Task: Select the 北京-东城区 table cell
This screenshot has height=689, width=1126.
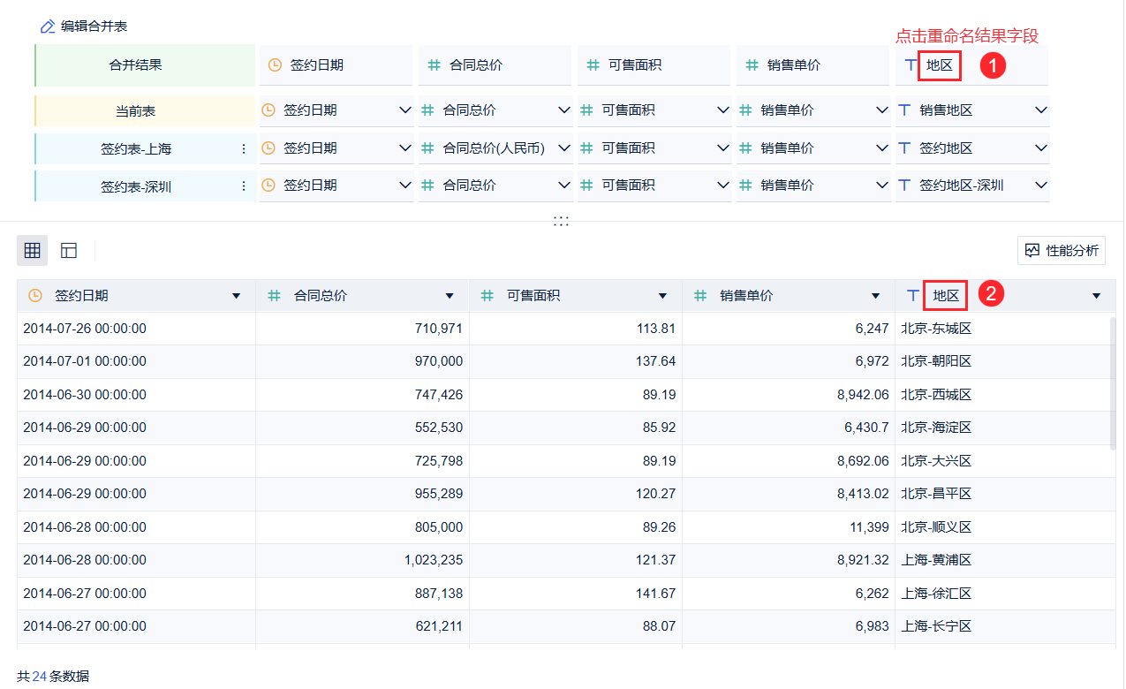Action: 936,329
